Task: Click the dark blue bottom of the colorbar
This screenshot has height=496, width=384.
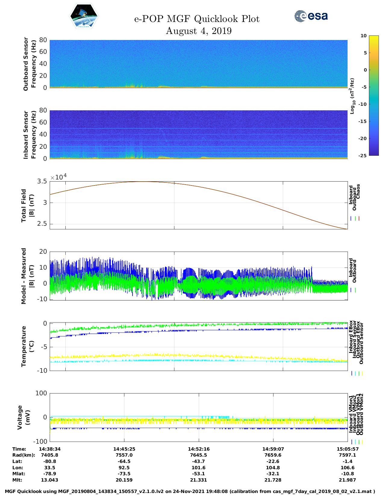Action: point(374,153)
